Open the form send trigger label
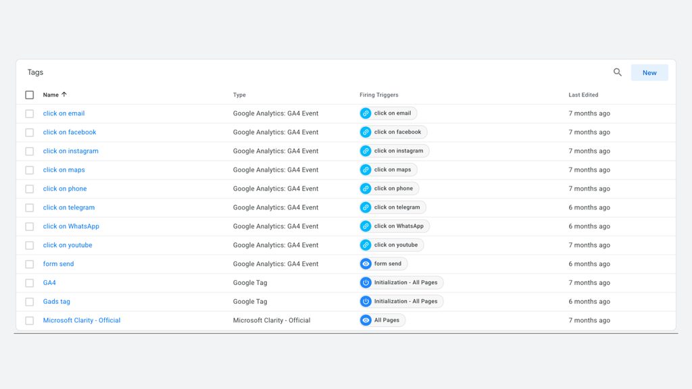 click(387, 264)
